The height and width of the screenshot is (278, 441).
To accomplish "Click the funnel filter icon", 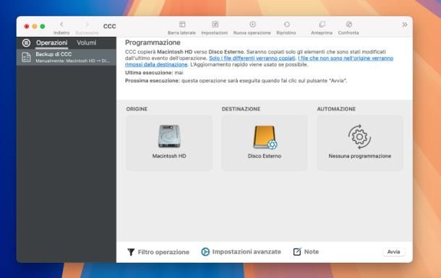I will tap(131, 252).
